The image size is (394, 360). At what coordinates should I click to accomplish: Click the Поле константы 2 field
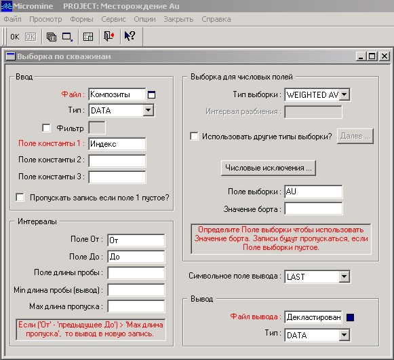pyautogui.click(x=117, y=161)
